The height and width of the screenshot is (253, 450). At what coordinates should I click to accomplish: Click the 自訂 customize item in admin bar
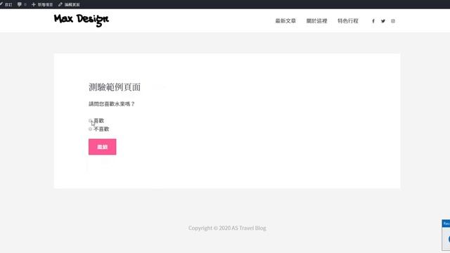6,4
